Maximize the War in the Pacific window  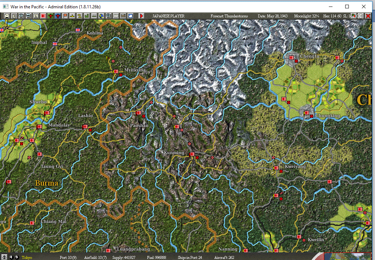347,7
